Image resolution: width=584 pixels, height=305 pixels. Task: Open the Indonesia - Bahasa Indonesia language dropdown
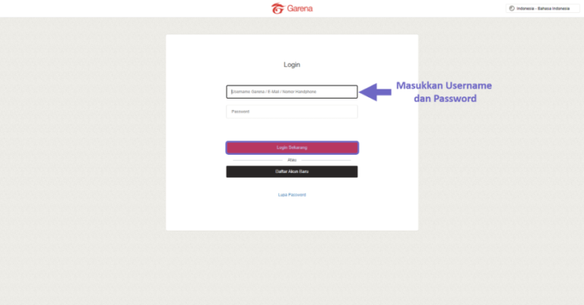543,8
